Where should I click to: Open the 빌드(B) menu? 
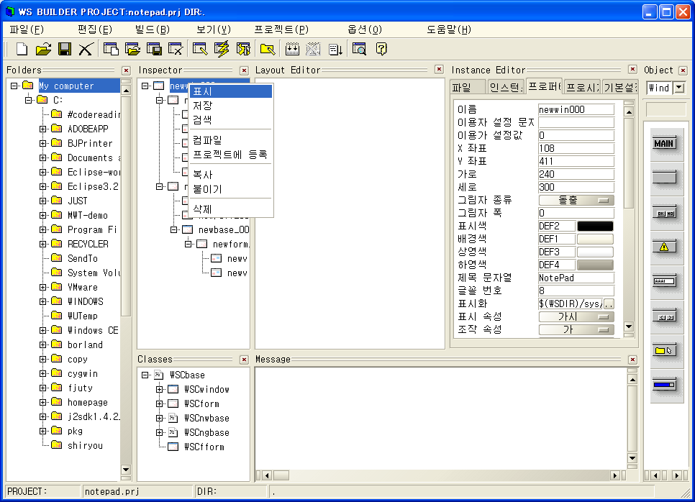(x=153, y=29)
